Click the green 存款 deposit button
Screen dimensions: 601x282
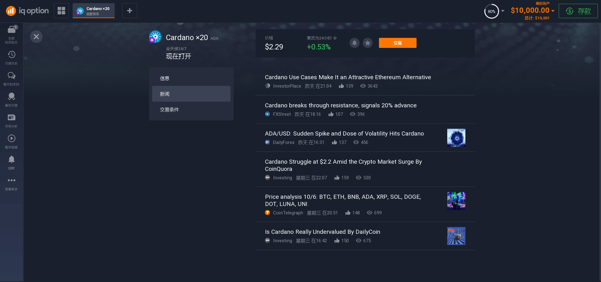coord(578,11)
